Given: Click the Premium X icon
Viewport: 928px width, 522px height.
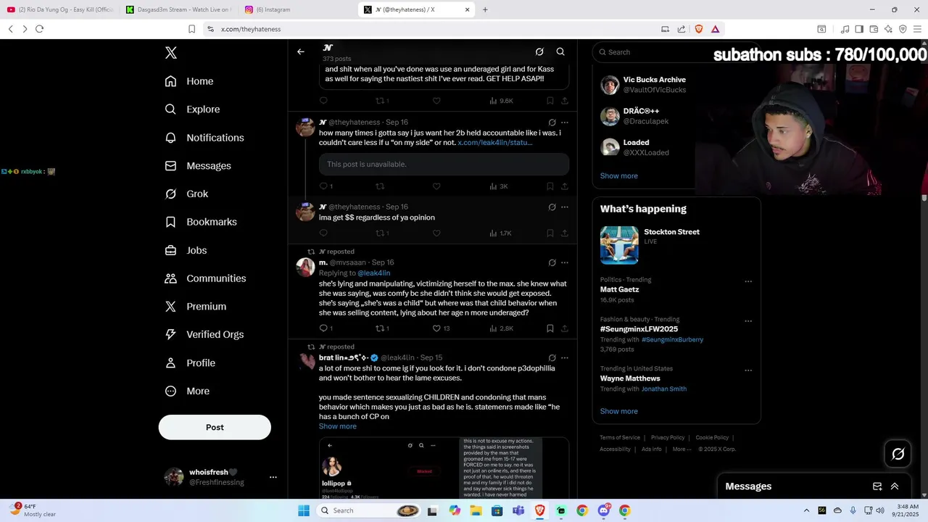Looking at the screenshot, I should (x=170, y=307).
